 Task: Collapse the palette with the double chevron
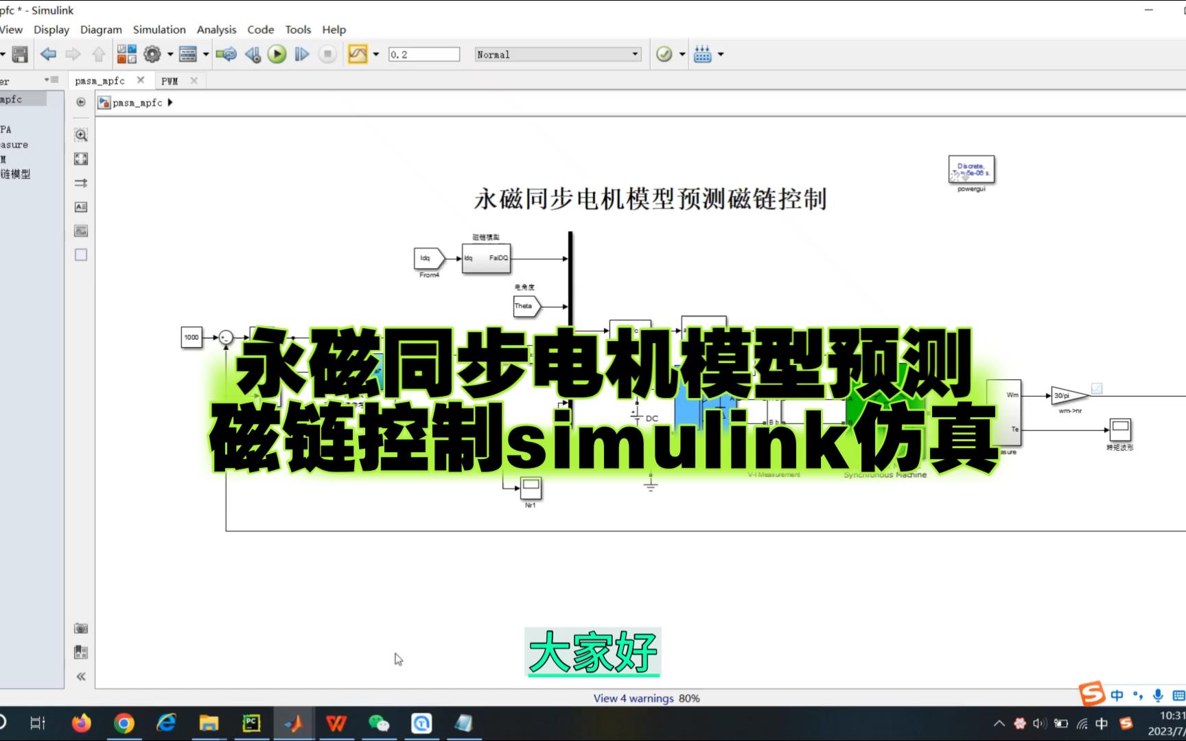click(x=81, y=677)
